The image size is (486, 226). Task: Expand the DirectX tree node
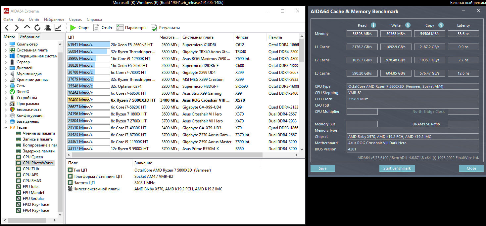pyautogui.click(x=6, y=92)
